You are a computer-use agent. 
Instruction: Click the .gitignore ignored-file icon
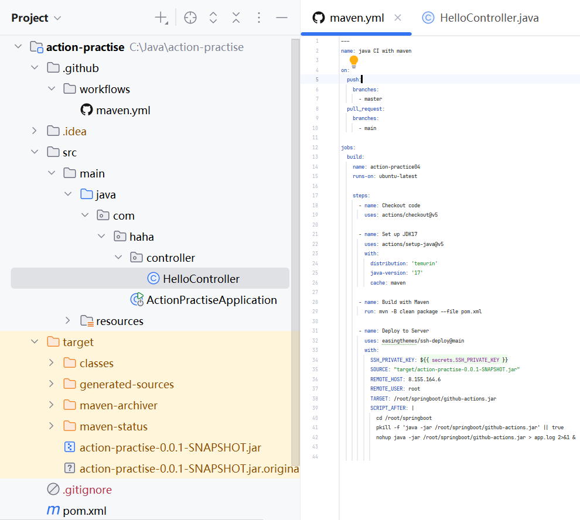click(53, 489)
